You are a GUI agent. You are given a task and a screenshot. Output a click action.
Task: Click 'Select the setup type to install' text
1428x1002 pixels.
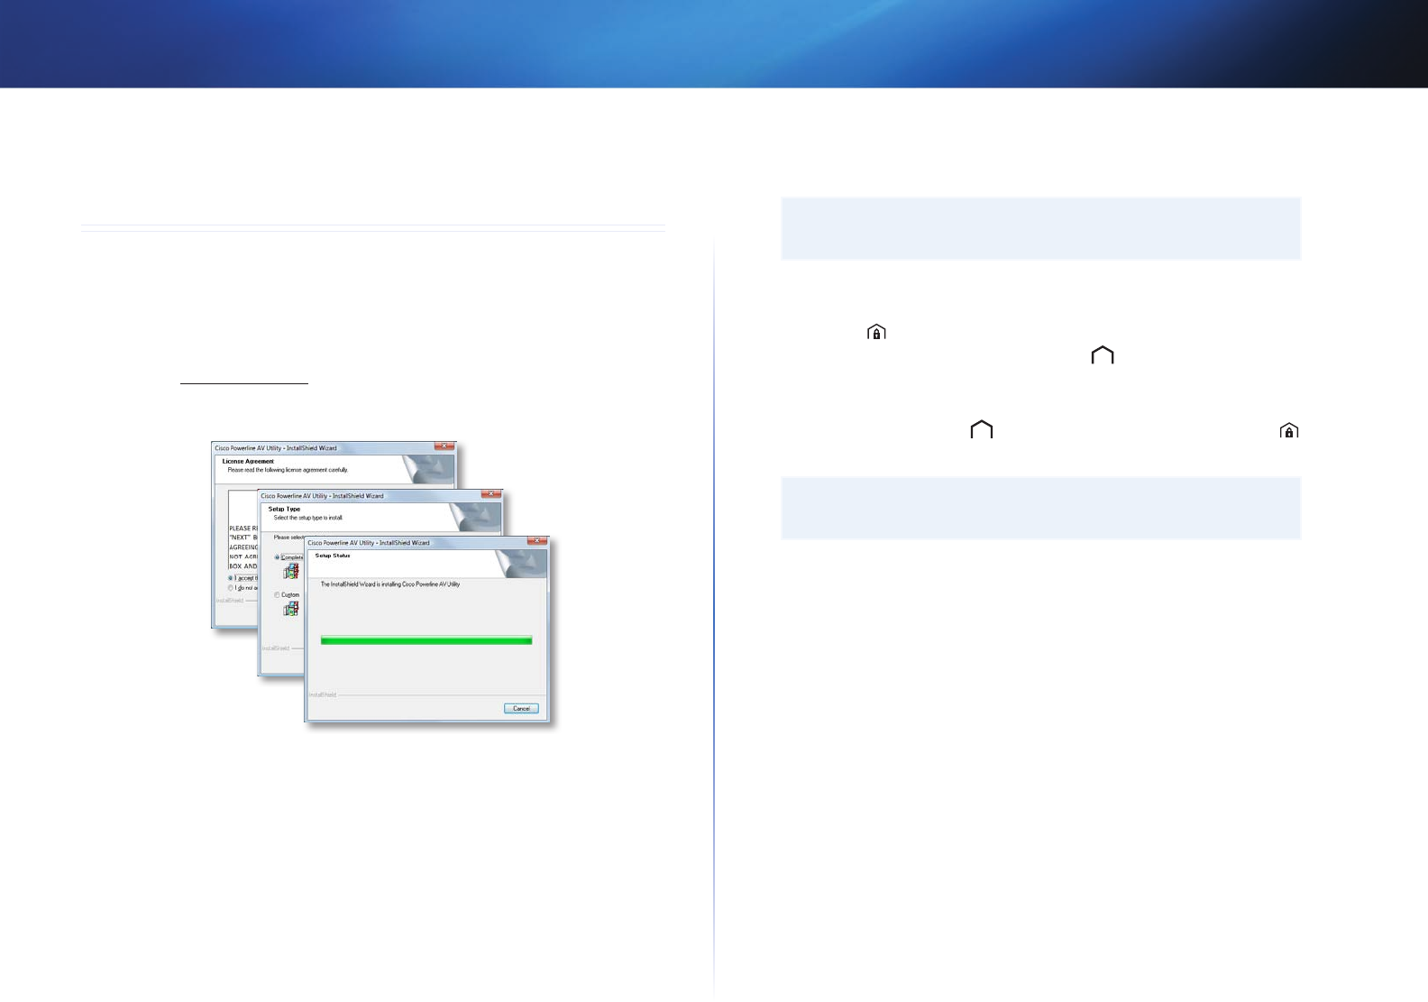tap(308, 518)
